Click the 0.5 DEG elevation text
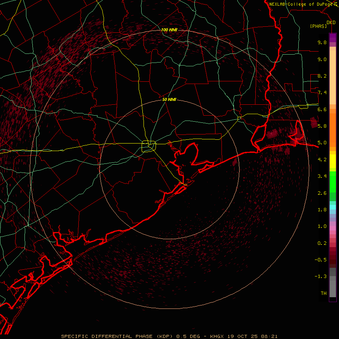Viewport: 339px width, 339px height. tap(188, 336)
